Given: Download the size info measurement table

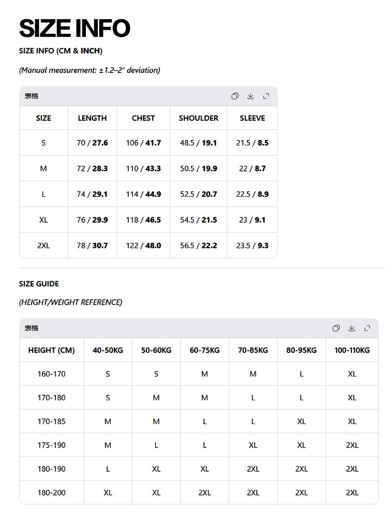Looking at the screenshot, I should pos(250,96).
